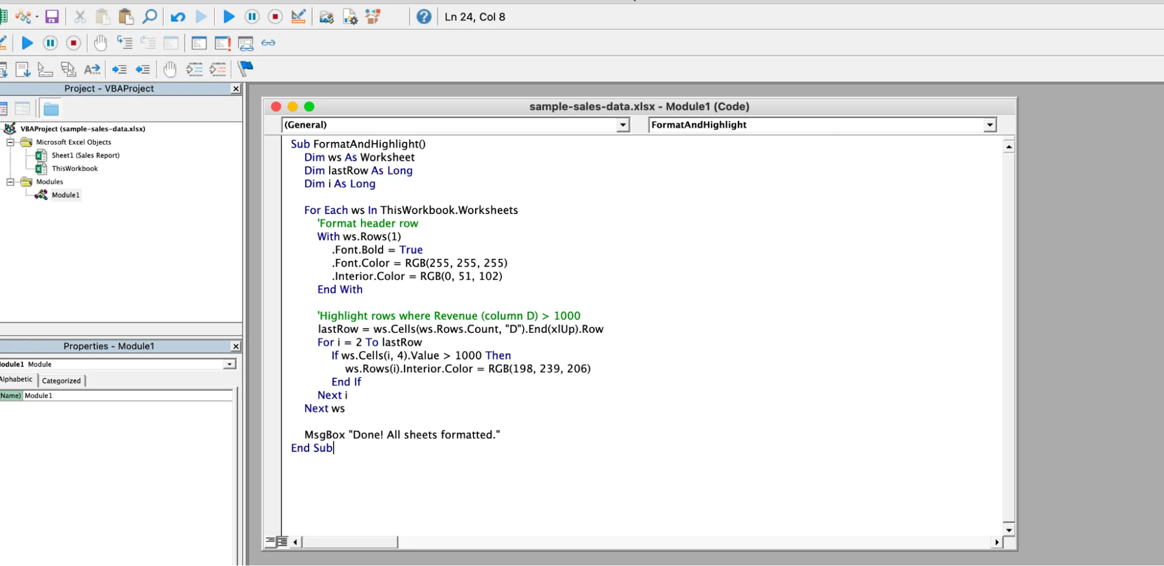Click the Undo arrow icon
This screenshot has width=1164, height=566.
[x=178, y=17]
